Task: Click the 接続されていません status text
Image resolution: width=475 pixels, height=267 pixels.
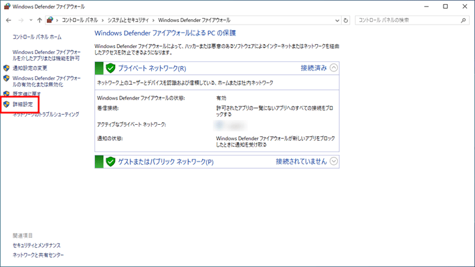Action: click(x=301, y=162)
